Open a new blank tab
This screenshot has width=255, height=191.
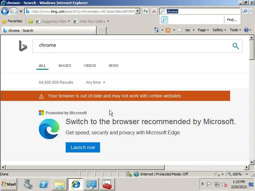pyautogui.click(x=101, y=31)
